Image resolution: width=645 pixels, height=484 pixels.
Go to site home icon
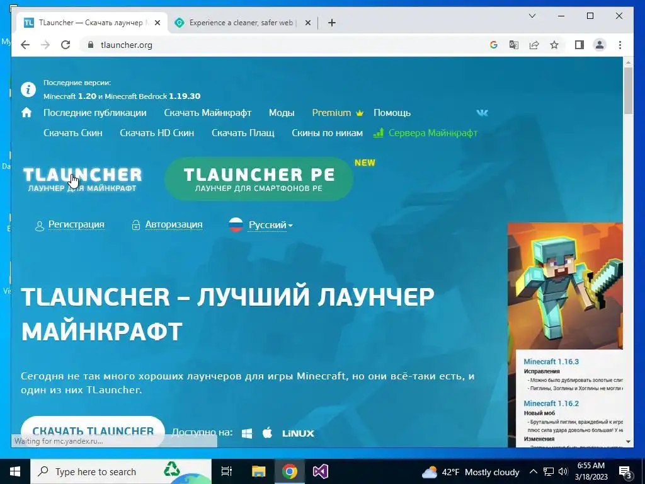pos(26,112)
